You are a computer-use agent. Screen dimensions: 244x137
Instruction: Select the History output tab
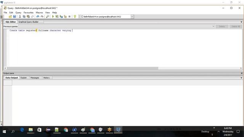point(47,78)
